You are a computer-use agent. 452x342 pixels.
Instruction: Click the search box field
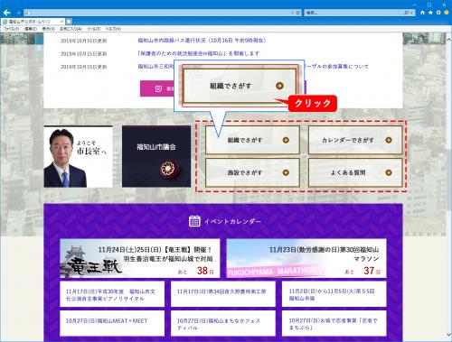coord(353,13)
